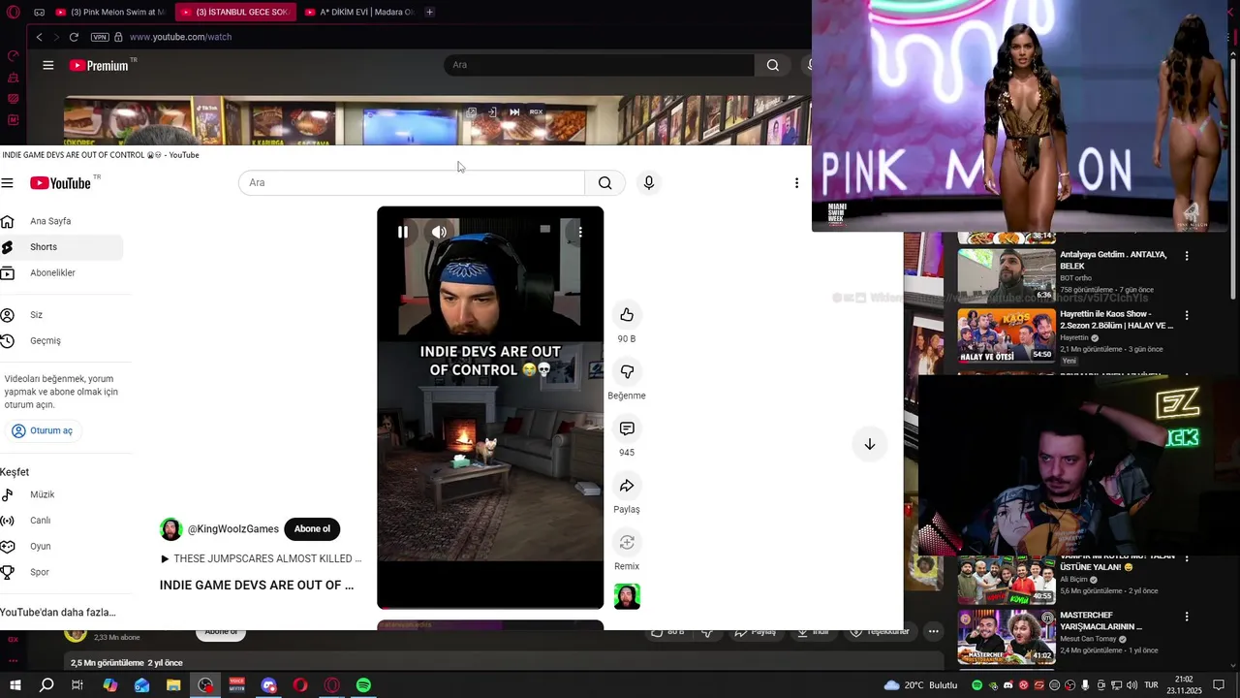Image resolution: width=1240 pixels, height=698 pixels.
Task: Open Windows taskbar search
Action: coord(46,685)
